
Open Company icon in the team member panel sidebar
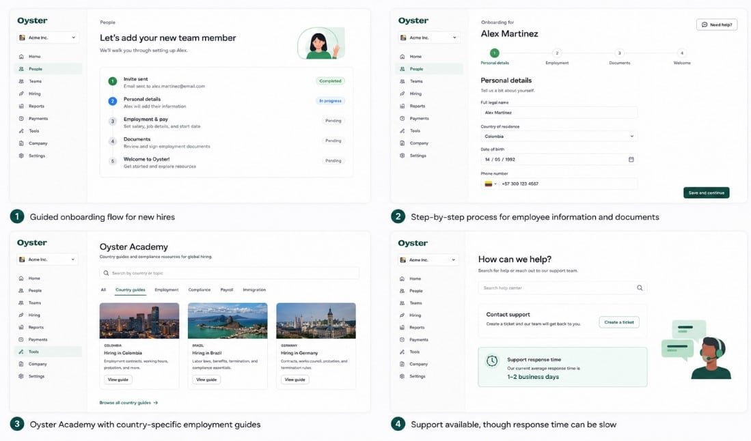coord(21,143)
